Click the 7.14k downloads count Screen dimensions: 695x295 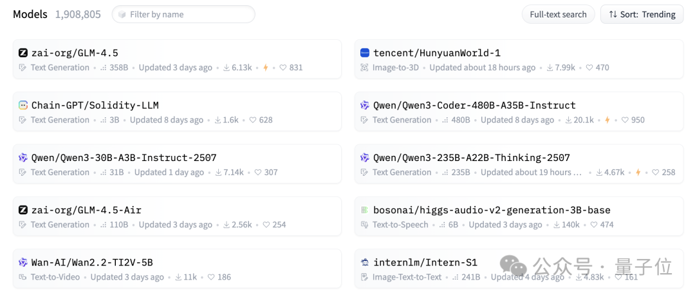(x=234, y=173)
